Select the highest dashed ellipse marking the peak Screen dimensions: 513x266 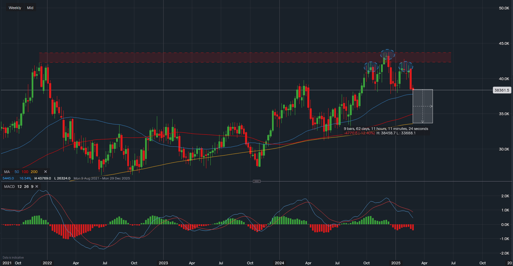click(x=388, y=54)
